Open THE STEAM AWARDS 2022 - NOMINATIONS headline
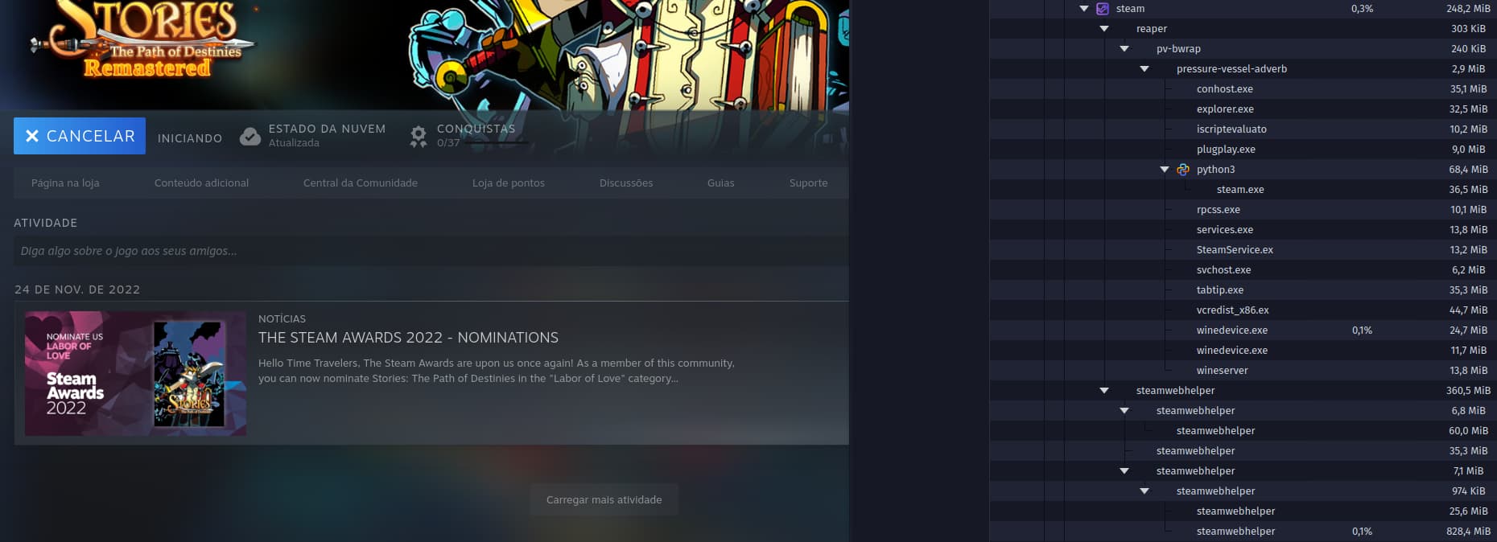 (408, 338)
